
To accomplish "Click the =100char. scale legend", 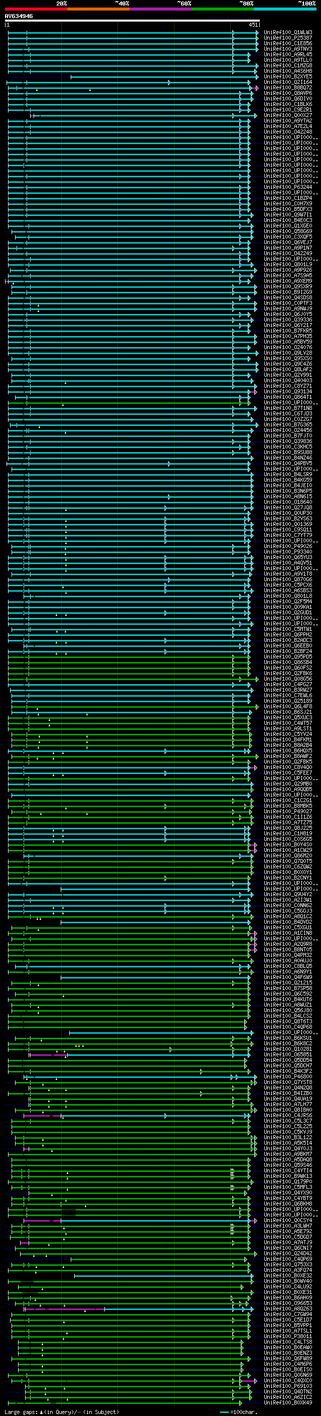I will click(x=238, y=1412).
